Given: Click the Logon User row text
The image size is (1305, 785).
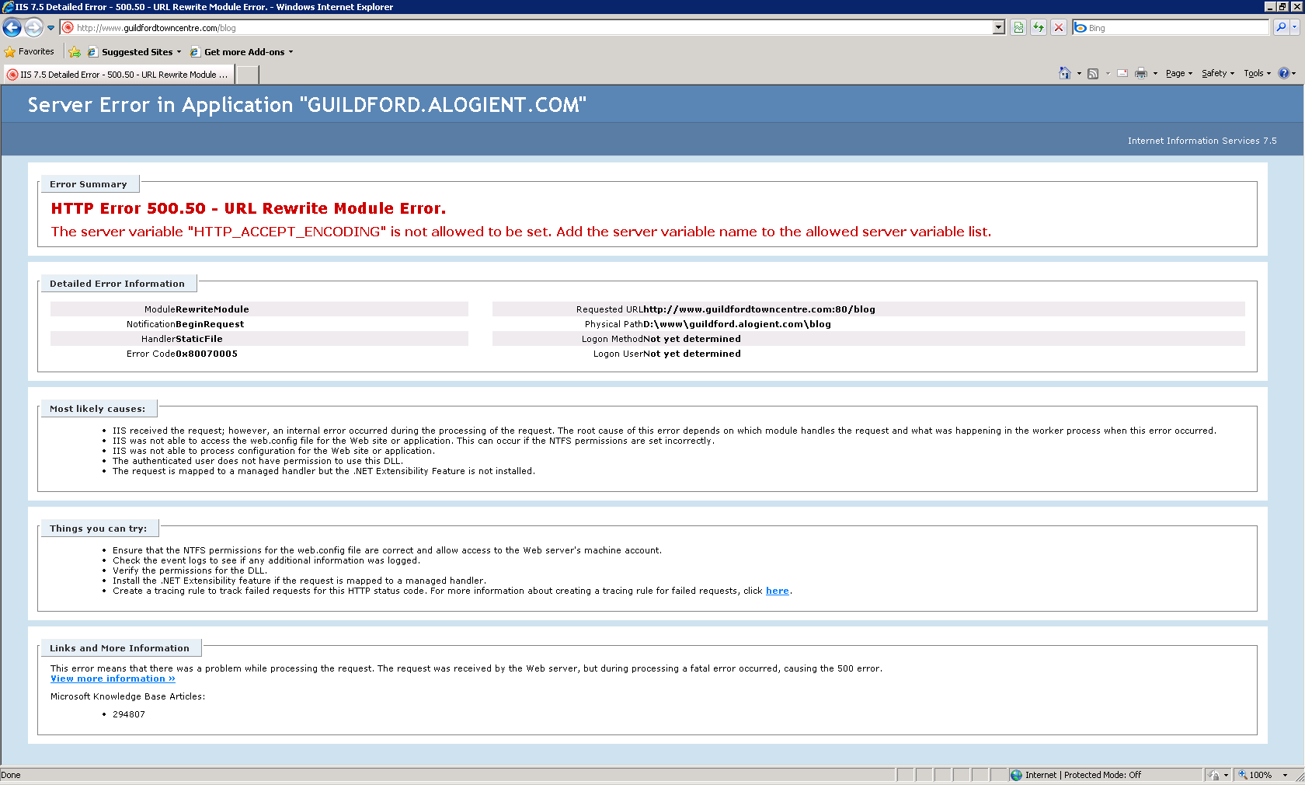Looking at the screenshot, I should tap(667, 354).
